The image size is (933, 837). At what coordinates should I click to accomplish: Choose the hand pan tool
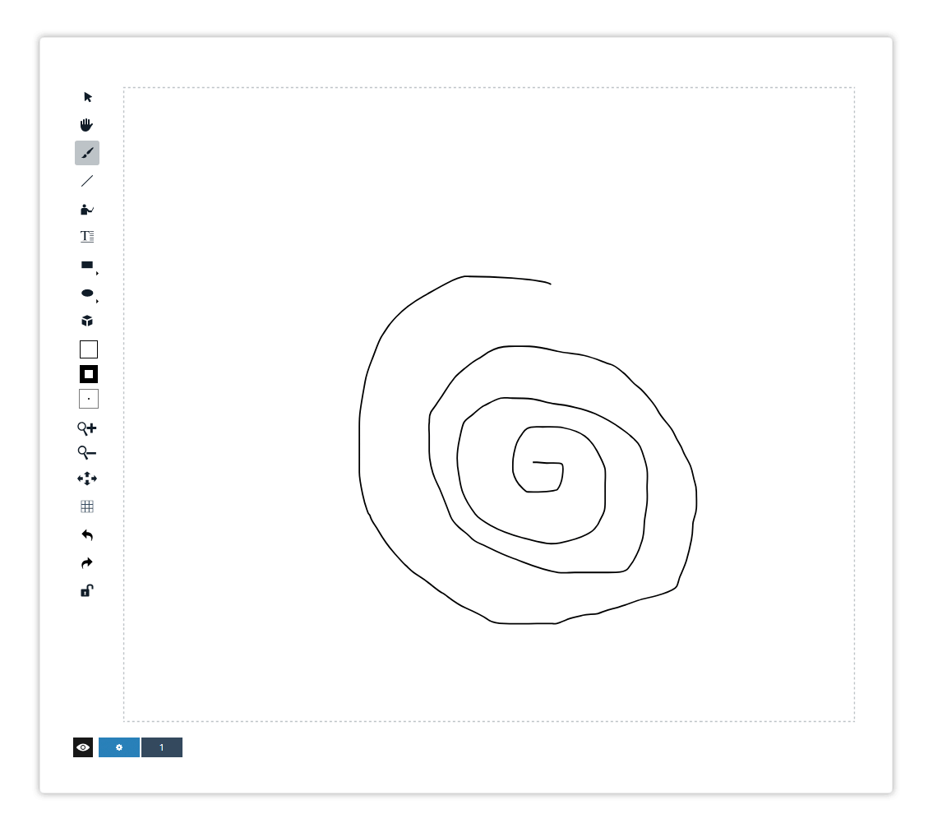87,125
